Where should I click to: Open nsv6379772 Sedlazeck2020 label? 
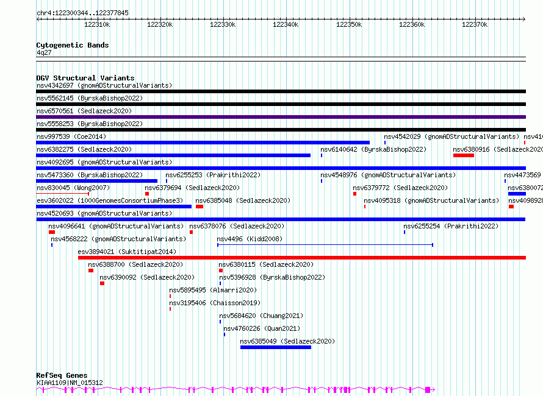(400, 188)
